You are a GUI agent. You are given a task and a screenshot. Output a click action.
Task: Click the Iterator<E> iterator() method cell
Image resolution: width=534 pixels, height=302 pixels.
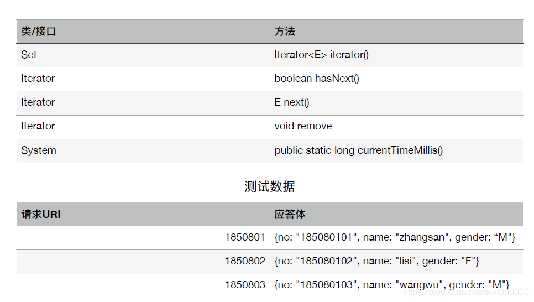coord(397,55)
